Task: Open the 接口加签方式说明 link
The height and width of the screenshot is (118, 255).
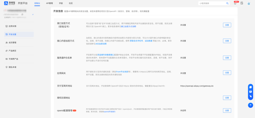Action: point(128,26)
